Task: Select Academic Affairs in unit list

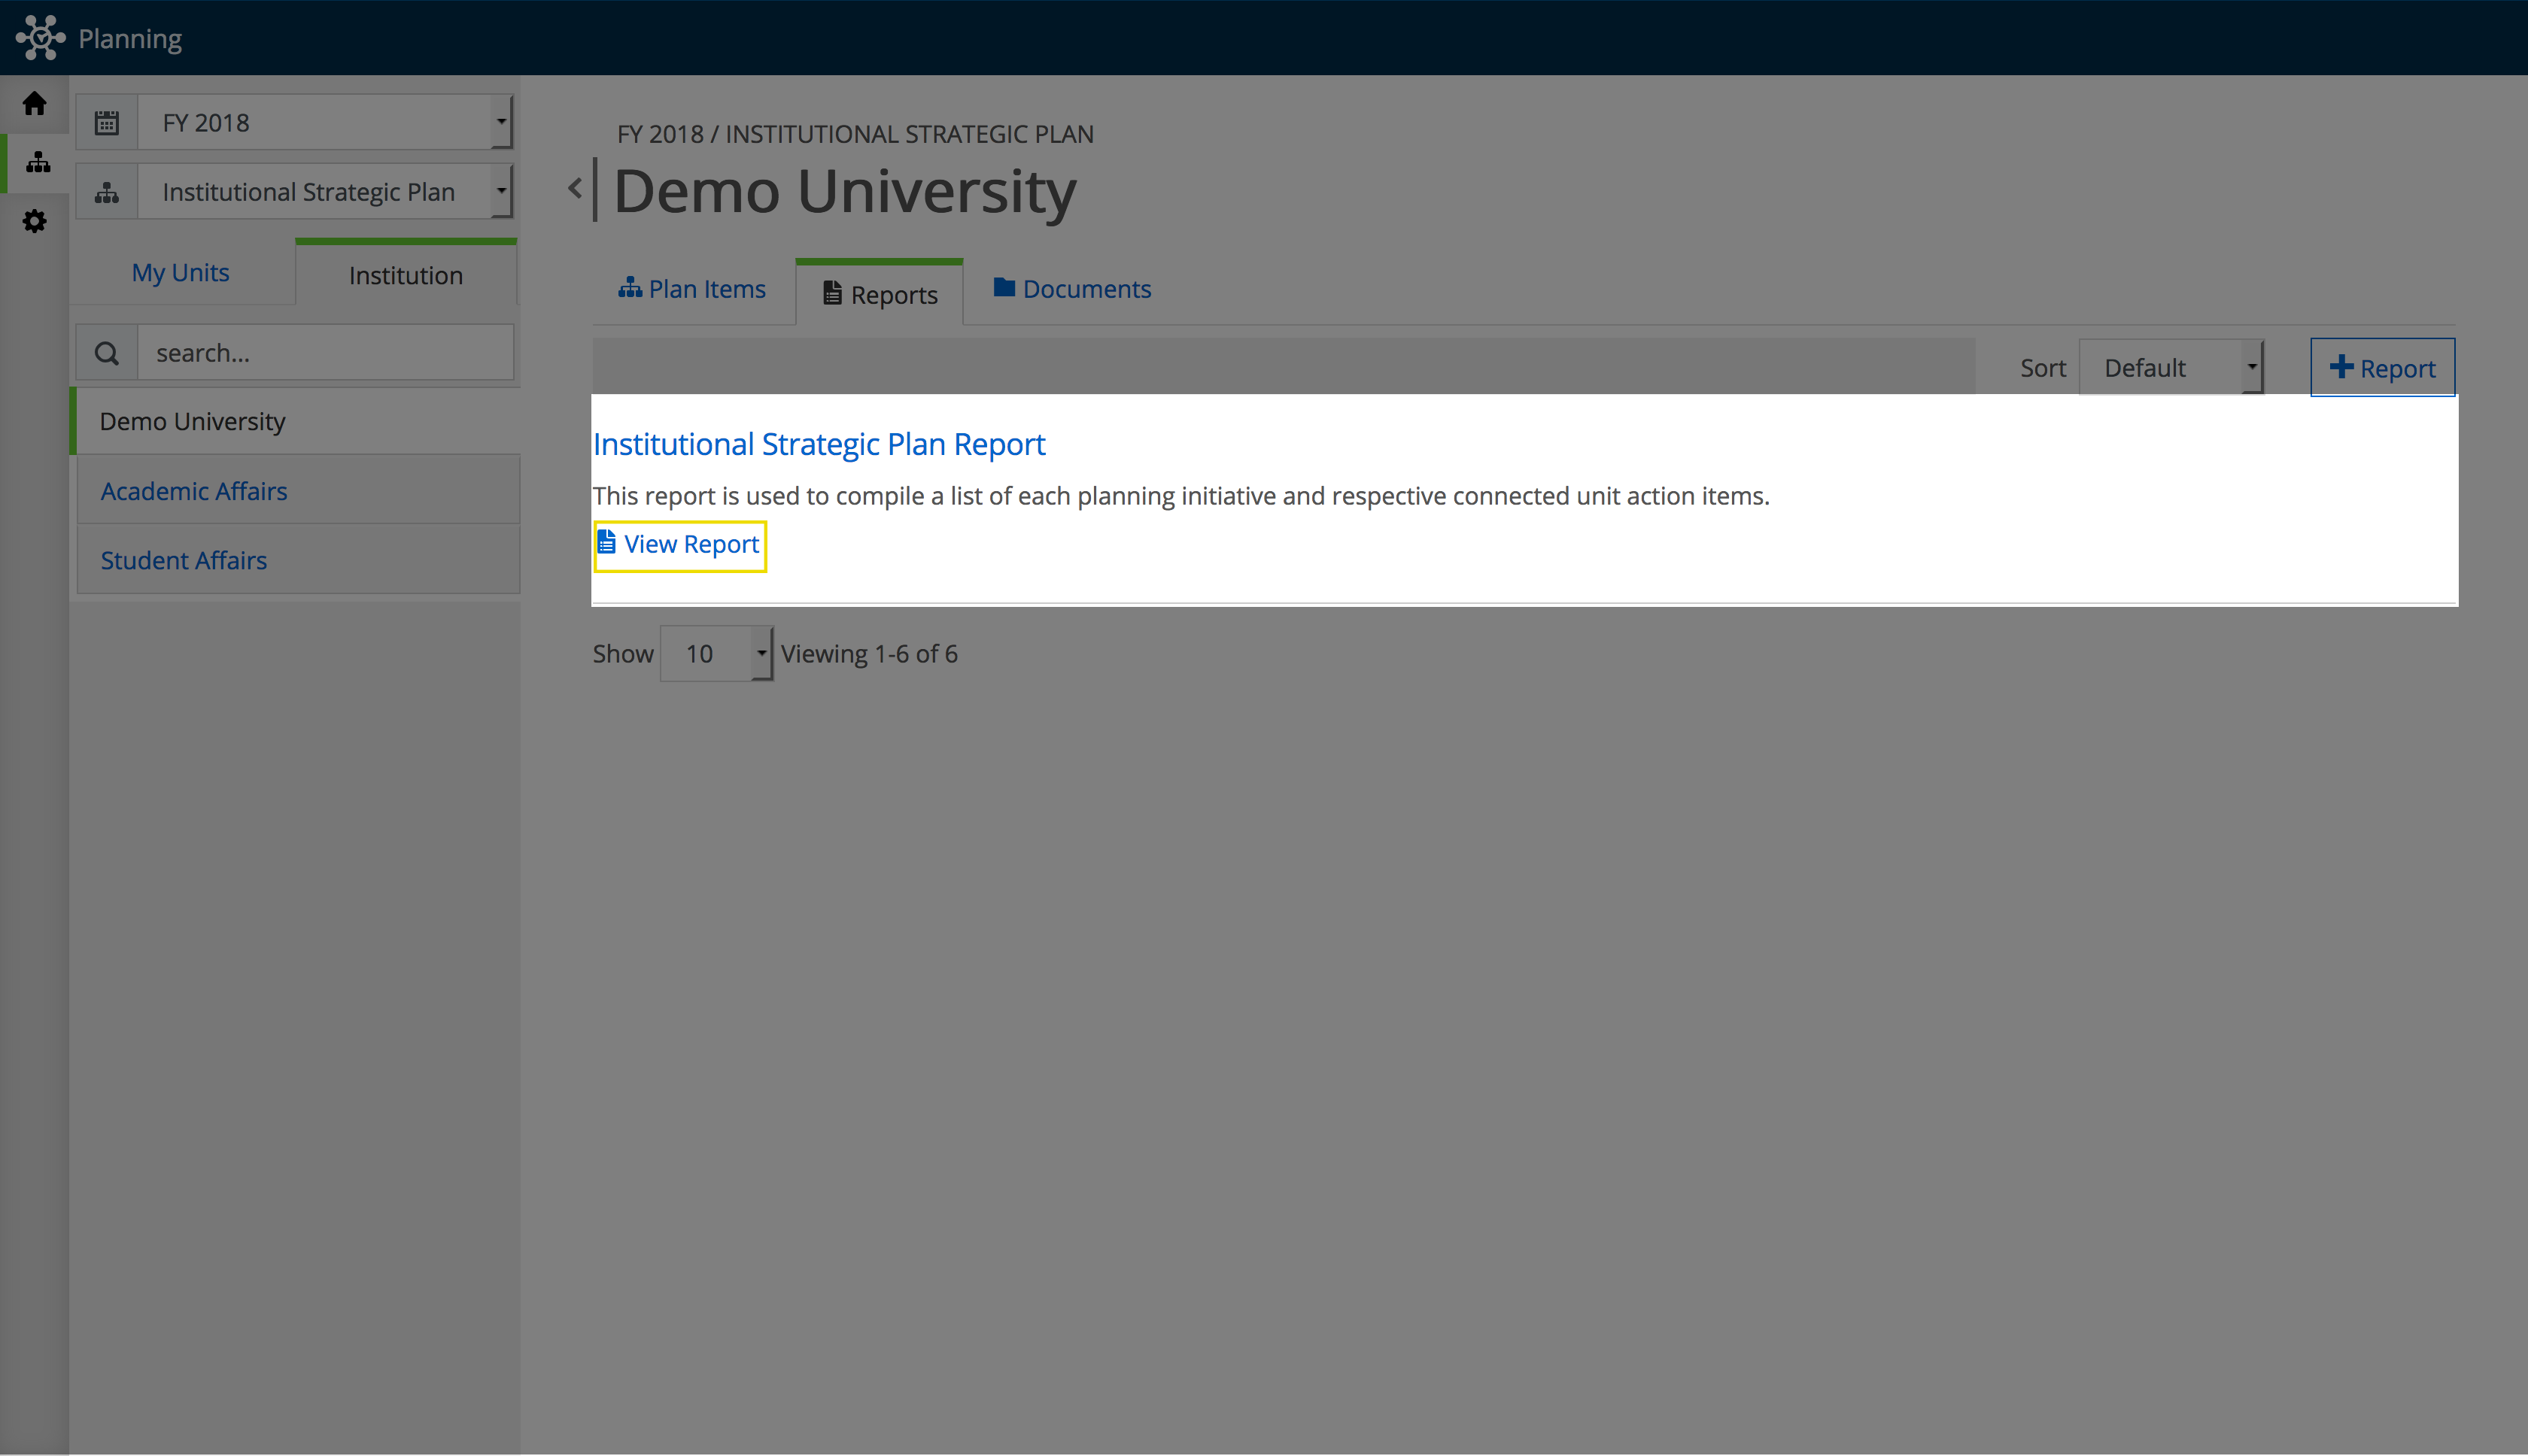Action: [x=194, y=491]
